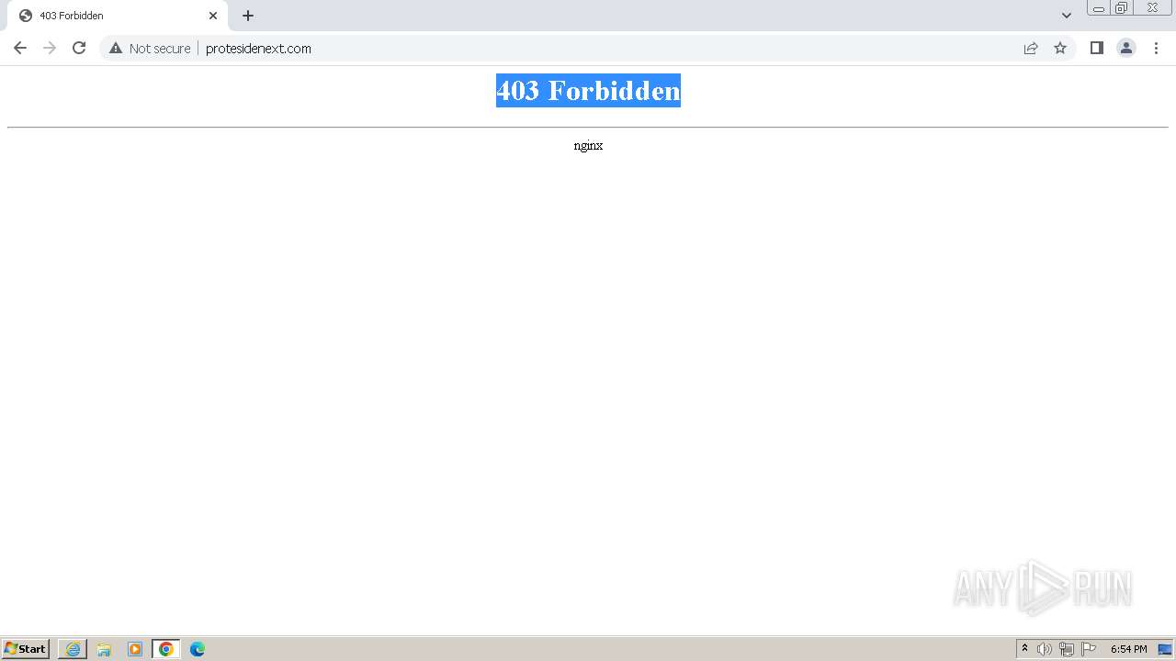Click the Not secure warning icon

click(x=116, y=48)
